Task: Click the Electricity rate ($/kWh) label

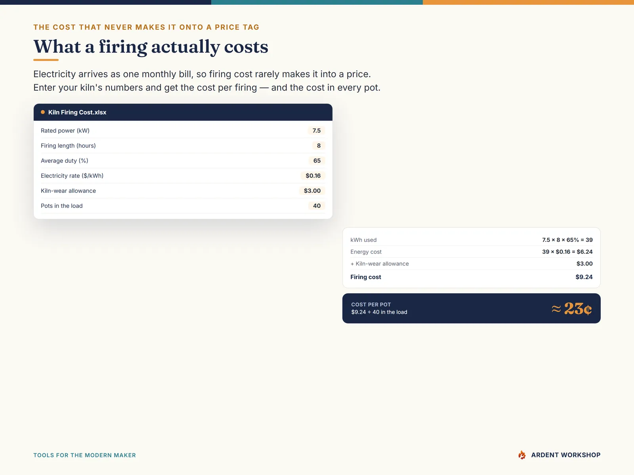Action: coord(72,176)
